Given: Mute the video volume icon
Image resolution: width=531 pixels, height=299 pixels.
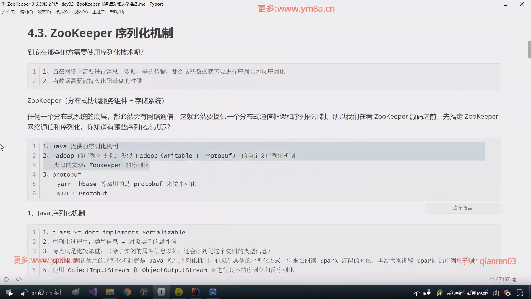Looking at the screenshot, I should coord(24,293).
